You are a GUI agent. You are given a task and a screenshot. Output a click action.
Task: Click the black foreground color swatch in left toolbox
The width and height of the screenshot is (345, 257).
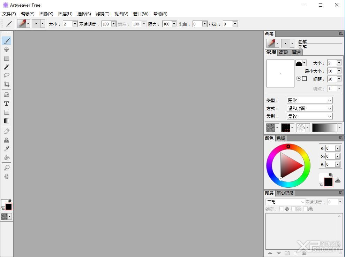pyautogui.click(x=9, y=207)
